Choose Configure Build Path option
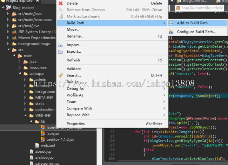 [197, 32]
